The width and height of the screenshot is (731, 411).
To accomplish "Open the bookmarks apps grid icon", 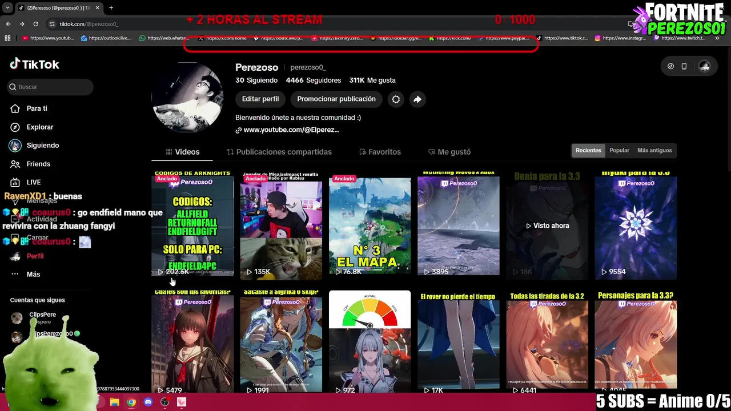I will click(7, 38).
